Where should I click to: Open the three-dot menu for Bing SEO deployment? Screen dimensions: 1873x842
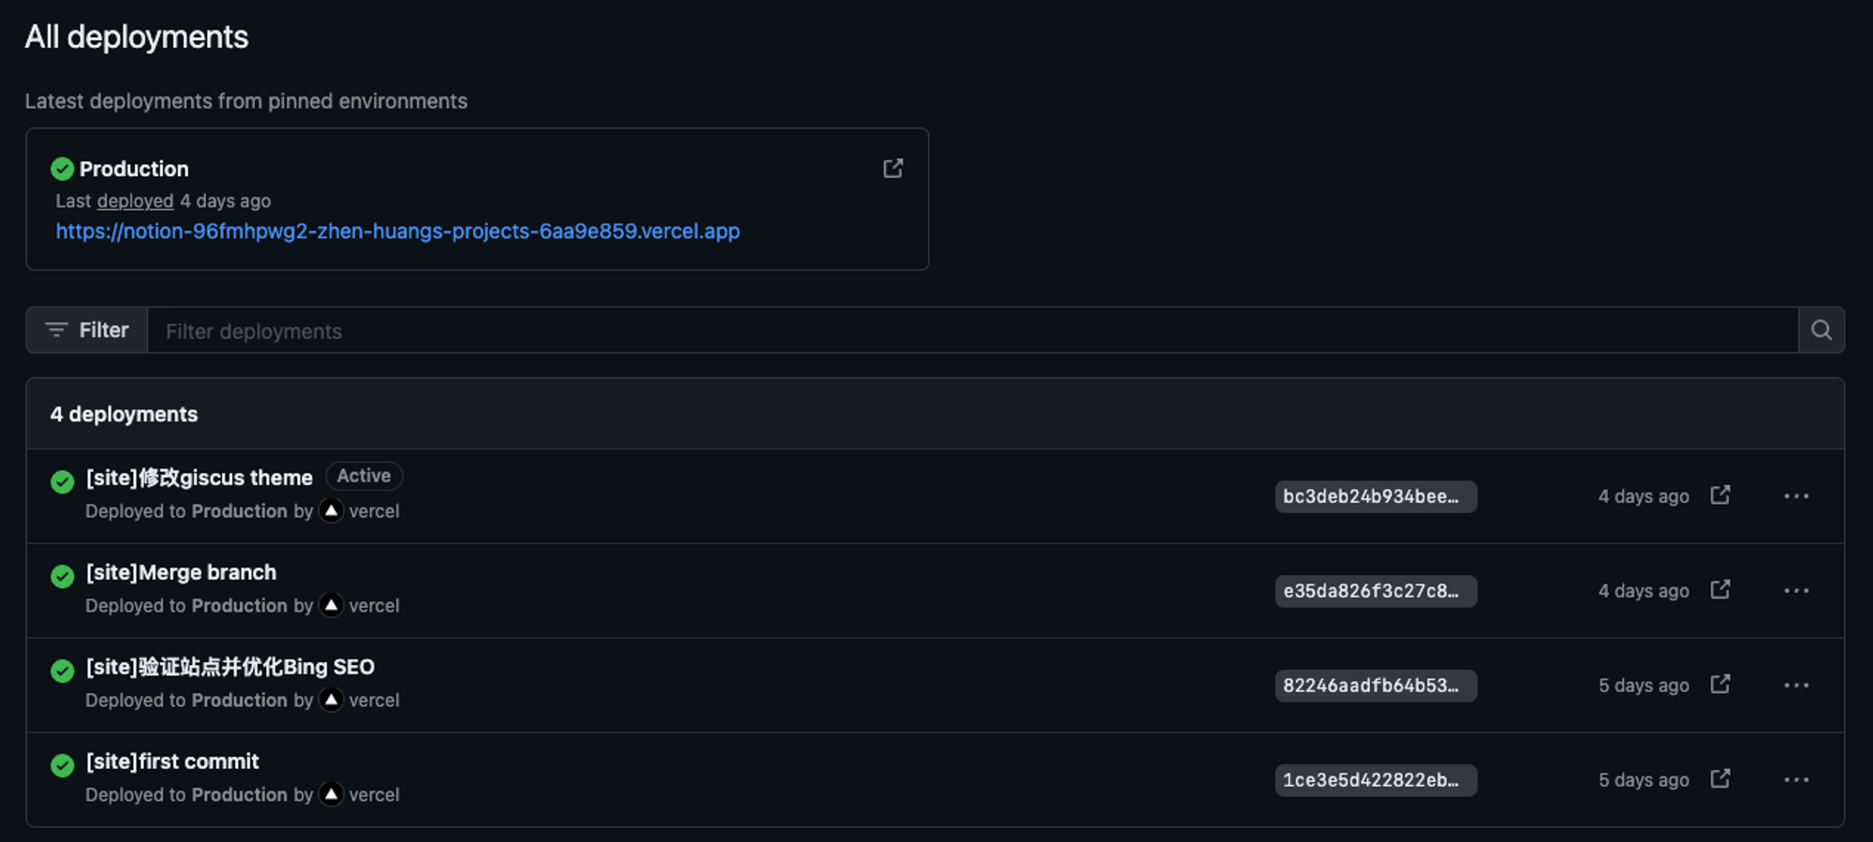point(1796,685)
